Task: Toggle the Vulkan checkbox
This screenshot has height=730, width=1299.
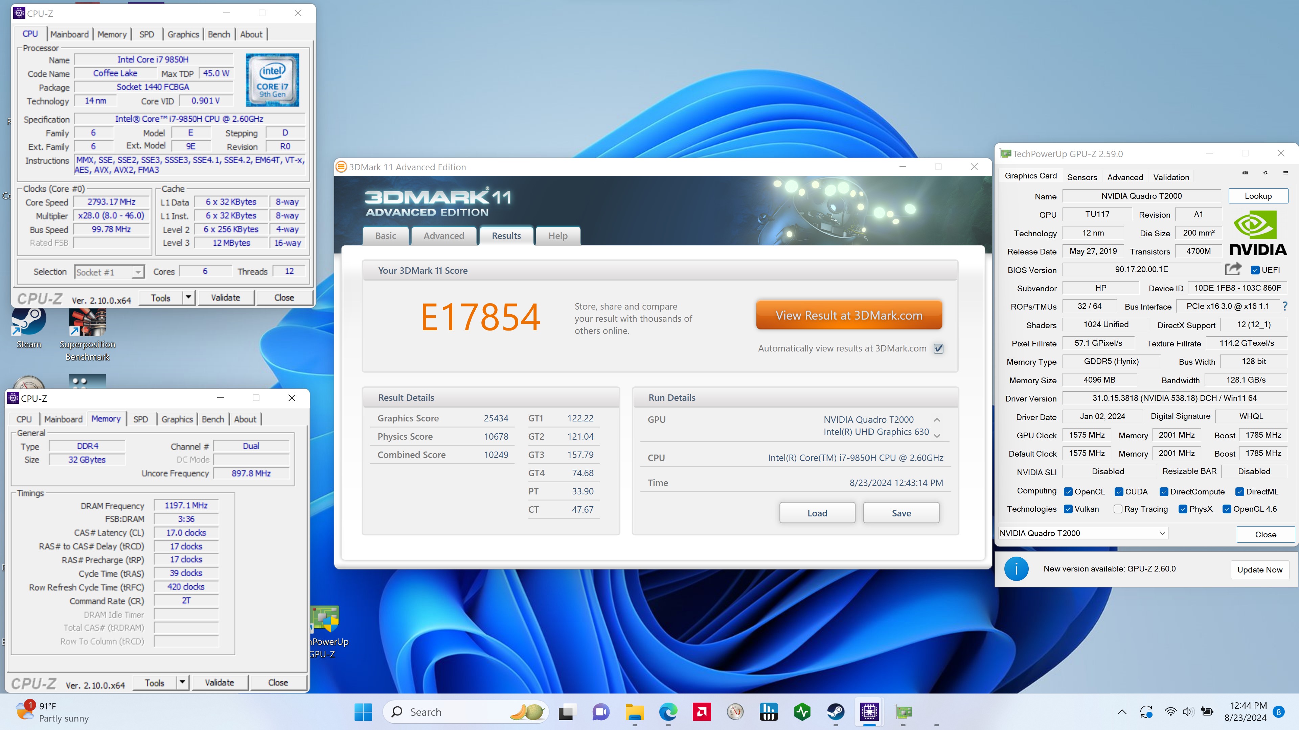Action: tap(1068, 509)
